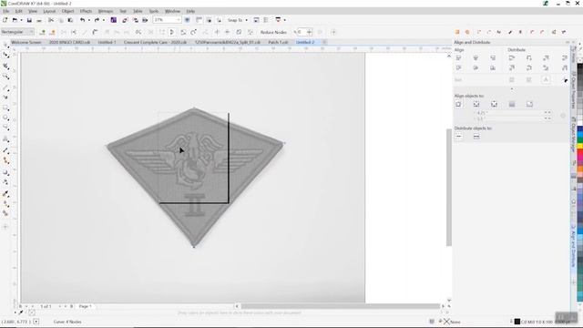Click the New document icon

coord(5,20)
